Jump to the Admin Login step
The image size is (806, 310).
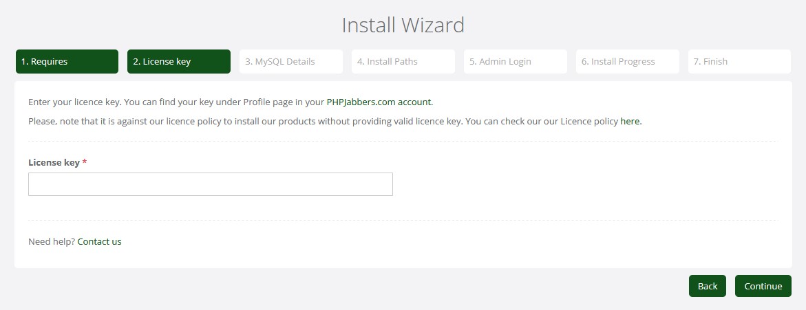515,61
